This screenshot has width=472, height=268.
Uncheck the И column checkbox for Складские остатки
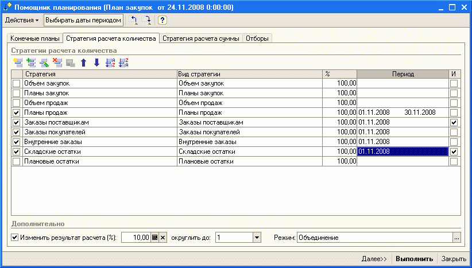pos(454,152)
